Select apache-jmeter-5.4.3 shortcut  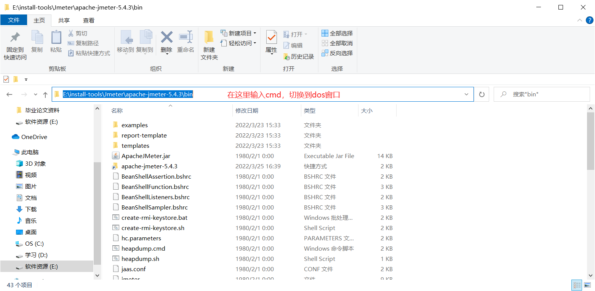(149, 166)
